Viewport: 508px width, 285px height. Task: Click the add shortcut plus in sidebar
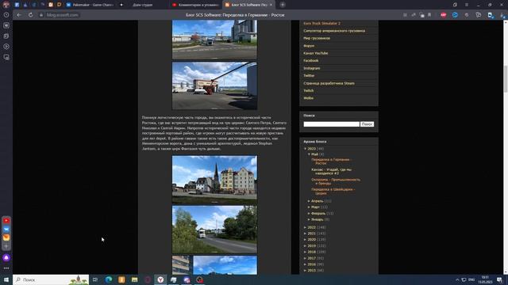(6, 246)
